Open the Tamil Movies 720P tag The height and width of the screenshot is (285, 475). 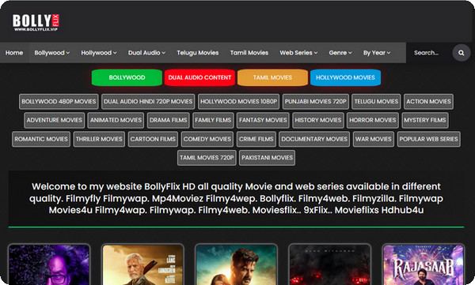click(207, 158)
